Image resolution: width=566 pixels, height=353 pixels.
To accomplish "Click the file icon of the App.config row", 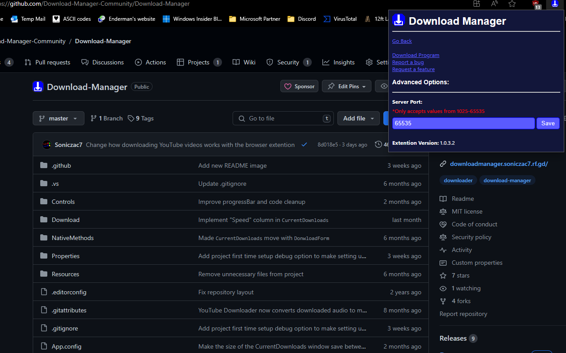I will pos(44,346).
